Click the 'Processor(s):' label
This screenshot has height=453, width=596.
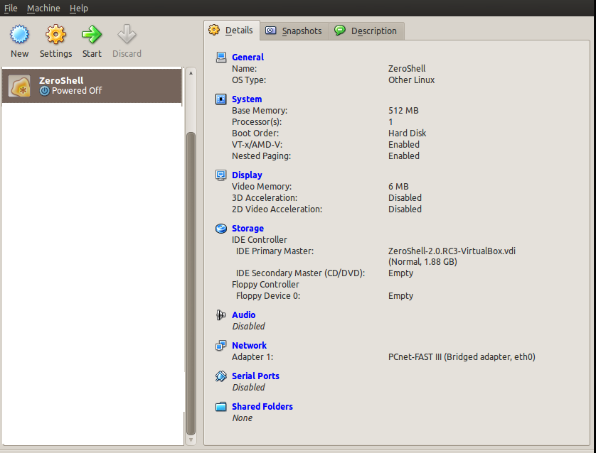click(x=257, y=122)
